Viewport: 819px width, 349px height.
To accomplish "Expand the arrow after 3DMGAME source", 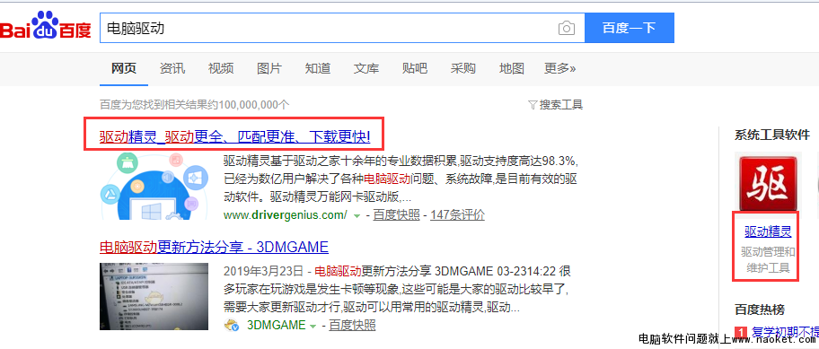I will coord(313,326).
